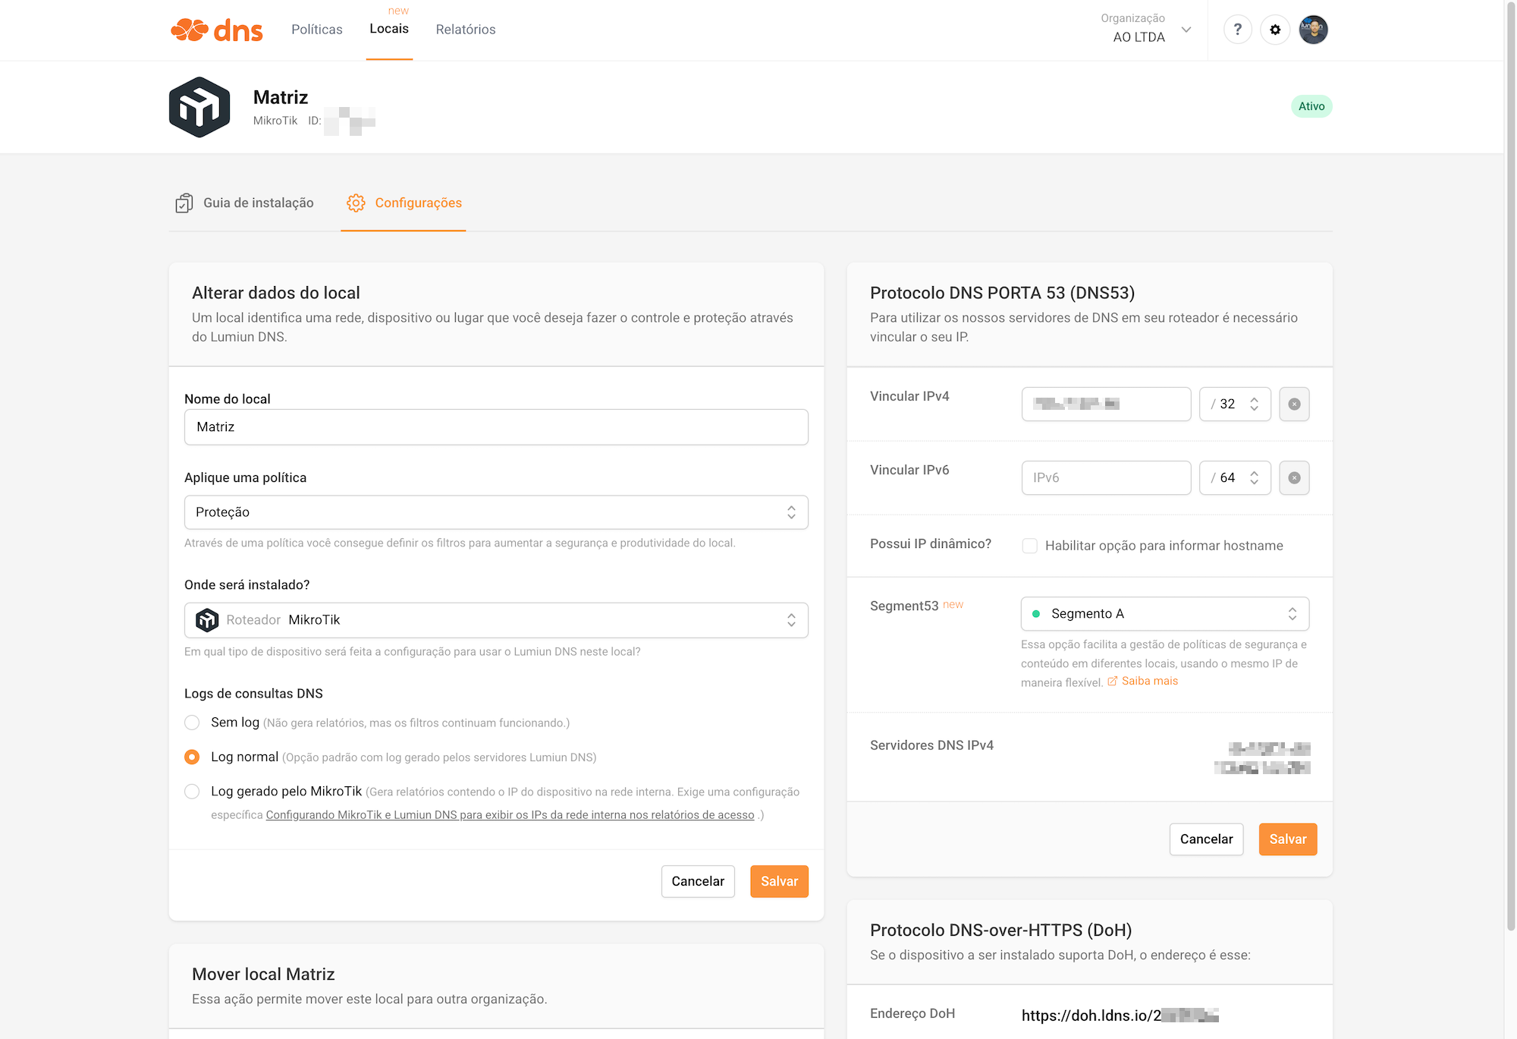1517x1039 pixels.
Task: Click the Ativo status badge
Action: point(1311,106)
